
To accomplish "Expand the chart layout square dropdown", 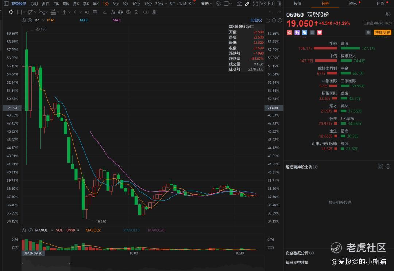I will coord(231,4).
